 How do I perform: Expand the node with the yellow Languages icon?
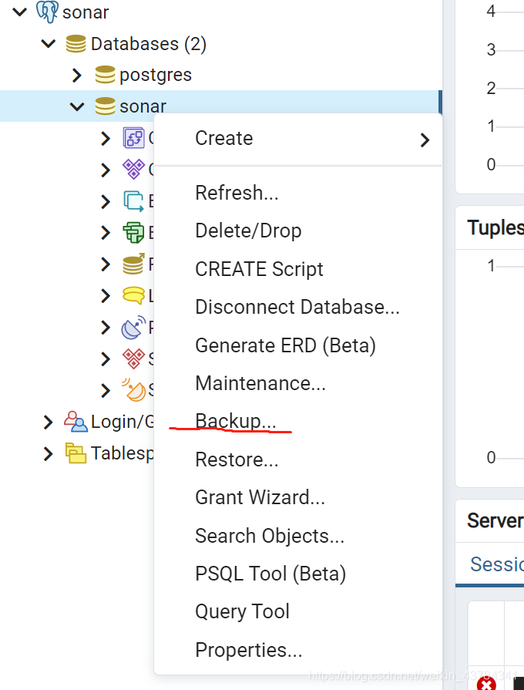pos(106,296)
